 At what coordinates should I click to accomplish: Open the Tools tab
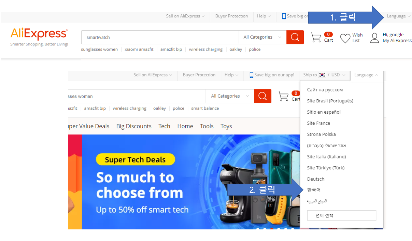[207, 126]
